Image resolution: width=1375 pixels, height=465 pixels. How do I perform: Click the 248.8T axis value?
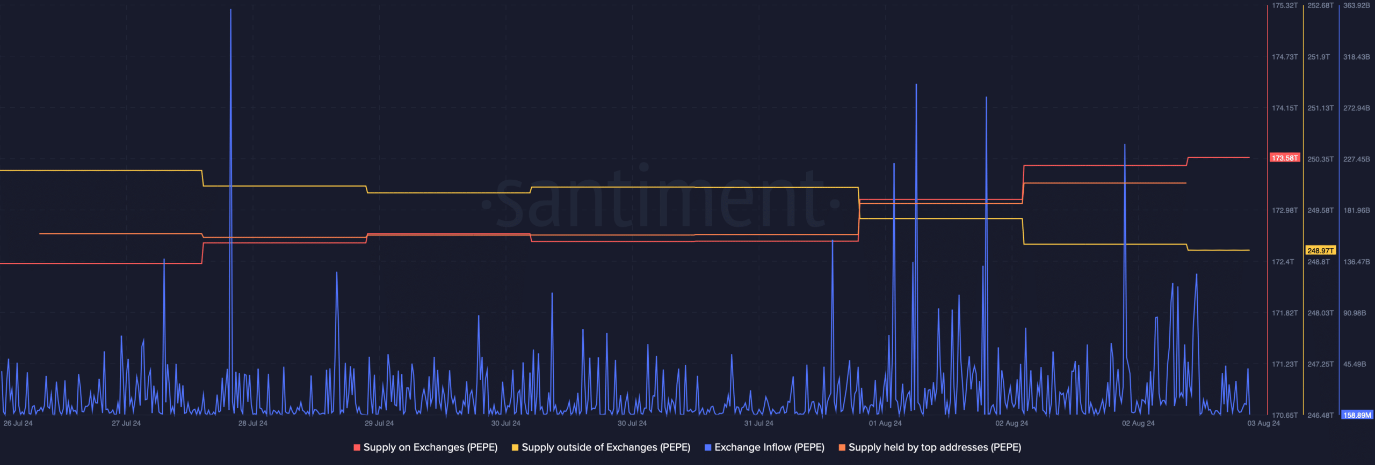[x=1319, y=262]
